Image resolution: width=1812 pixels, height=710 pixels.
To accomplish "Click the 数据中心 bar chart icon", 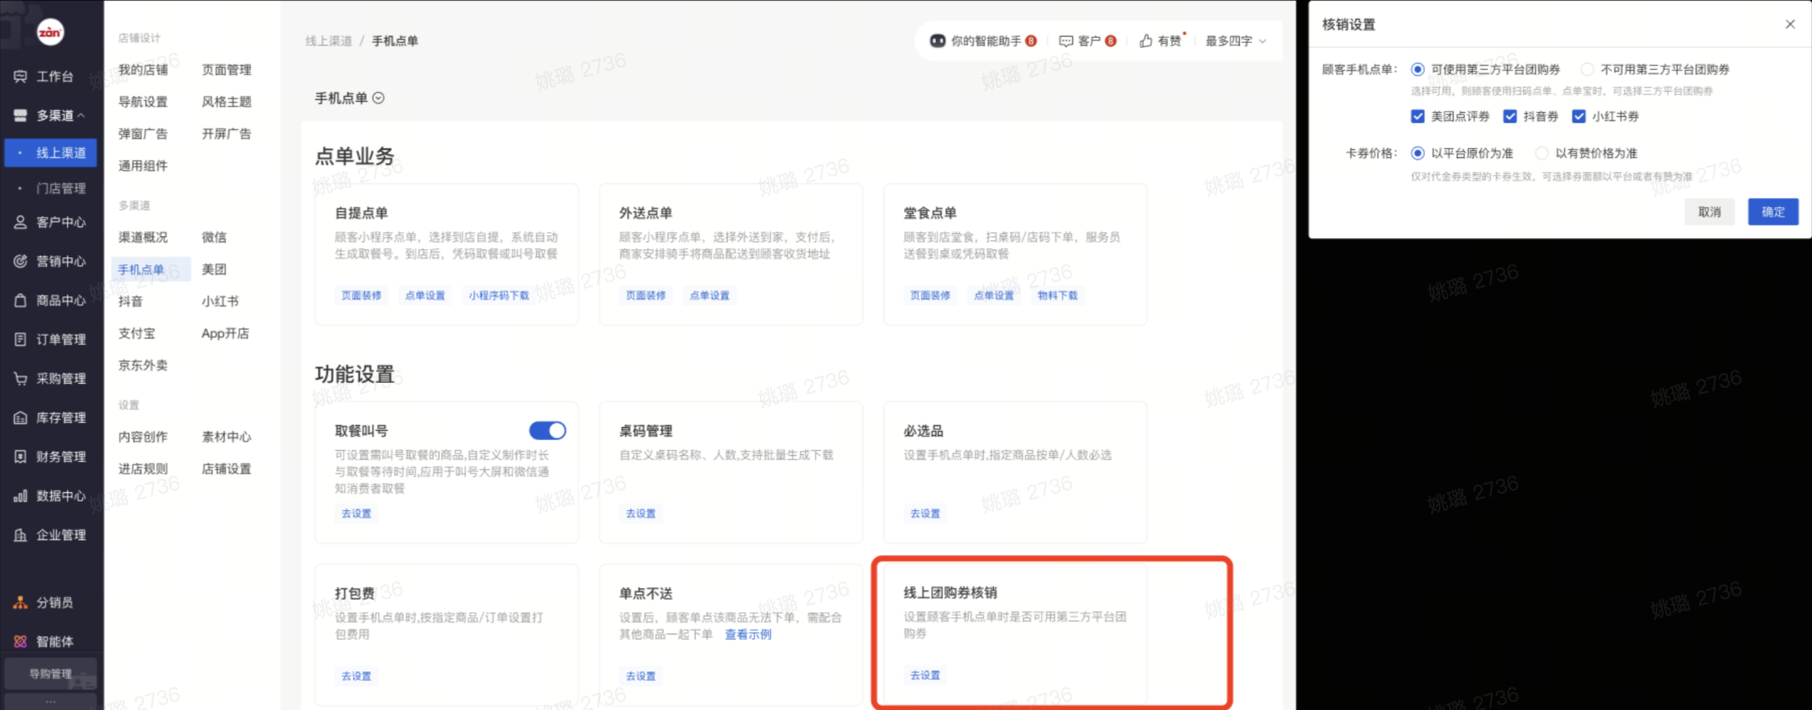I will coord(20,496).
